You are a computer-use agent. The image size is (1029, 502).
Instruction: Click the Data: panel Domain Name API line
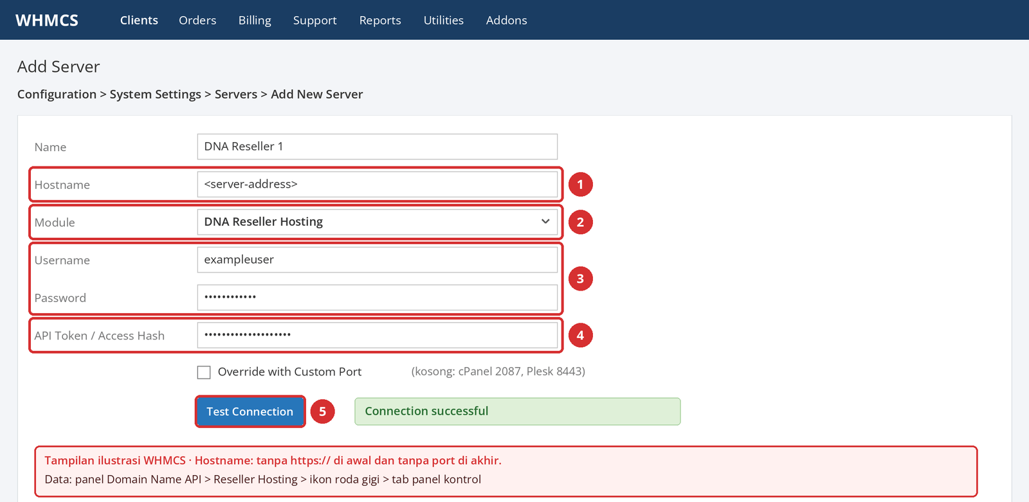point(263,480)
